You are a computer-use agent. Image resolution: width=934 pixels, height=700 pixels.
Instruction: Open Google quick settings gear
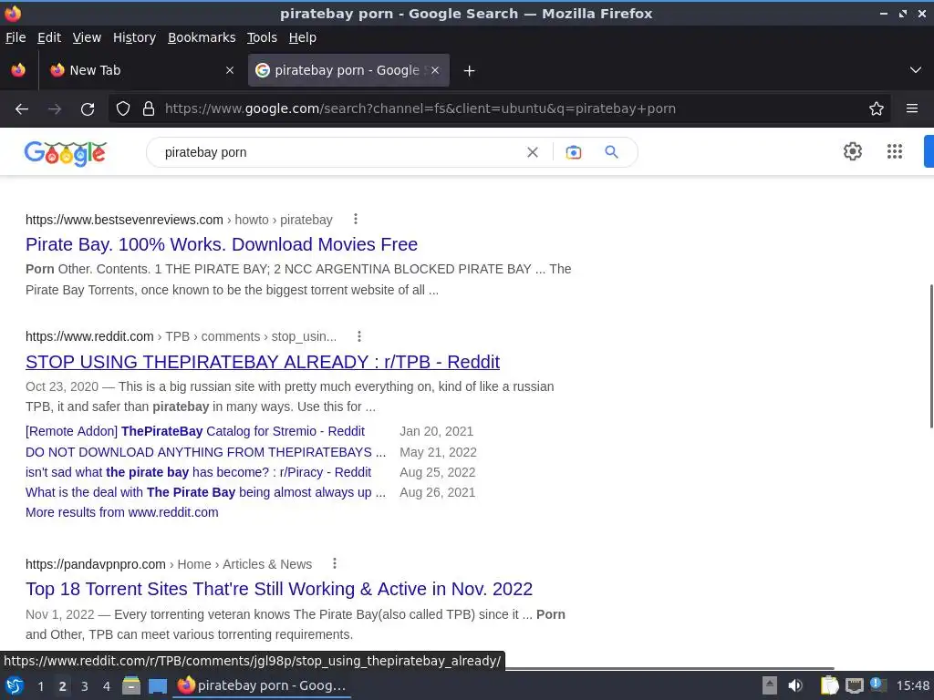pos(853,151)
